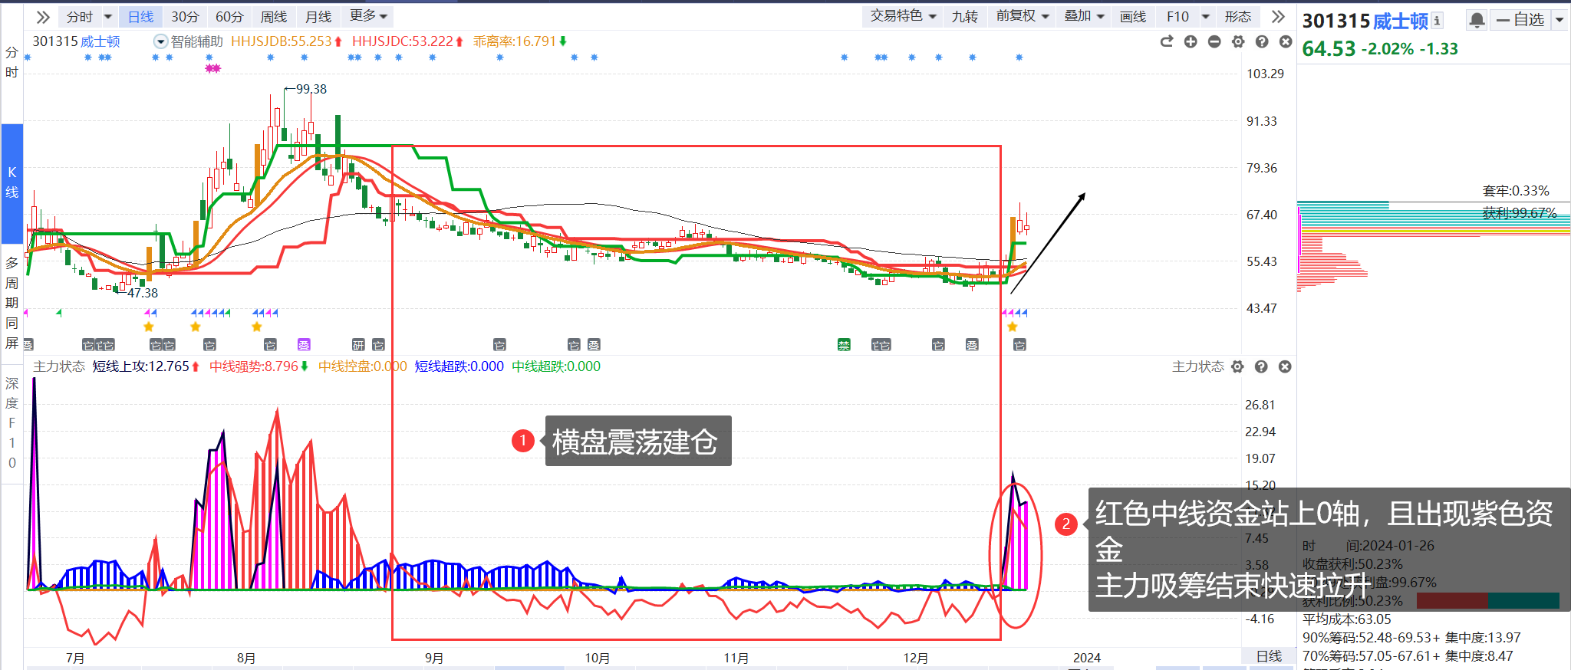
Task: Close the 主力状态 sub-chart indicator
Action: click(x=1285, y=366)
